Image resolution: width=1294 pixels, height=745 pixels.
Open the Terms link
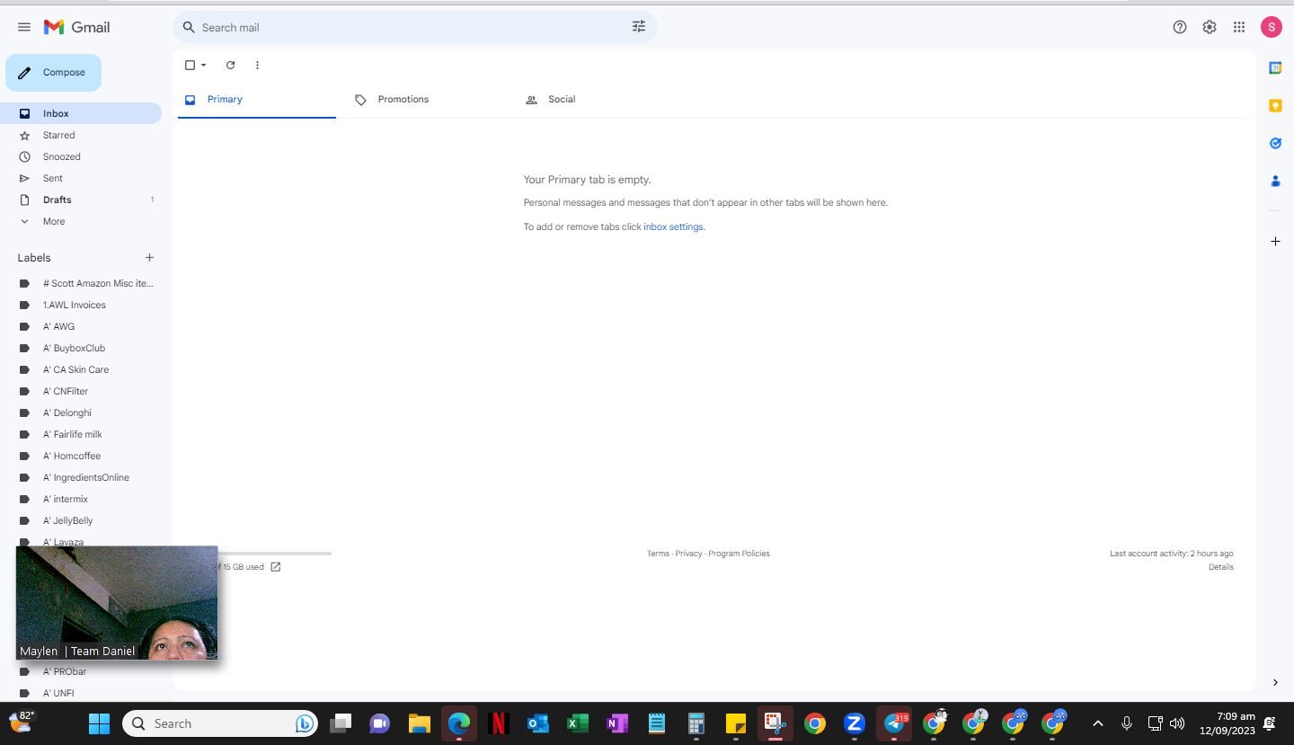click(x=658, y=554)
